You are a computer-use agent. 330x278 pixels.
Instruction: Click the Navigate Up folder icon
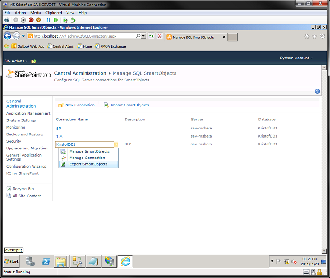tap(34, 61)
